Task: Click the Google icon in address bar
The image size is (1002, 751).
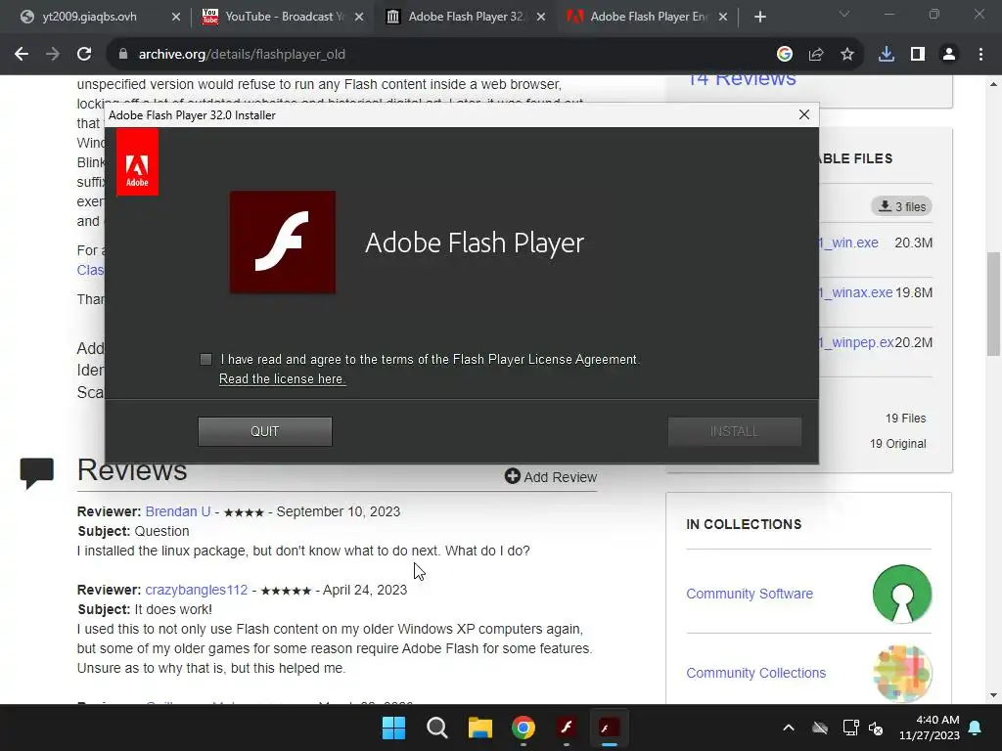Action: (785, 55)
